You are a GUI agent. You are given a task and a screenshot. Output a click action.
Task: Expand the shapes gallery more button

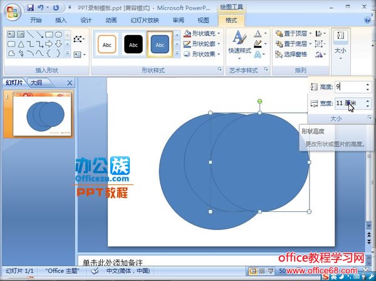coord(68,53)
